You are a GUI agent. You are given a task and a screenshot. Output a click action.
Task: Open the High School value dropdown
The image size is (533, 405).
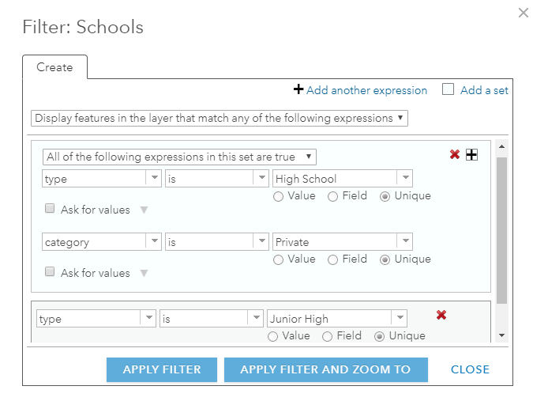coord(404,179)
